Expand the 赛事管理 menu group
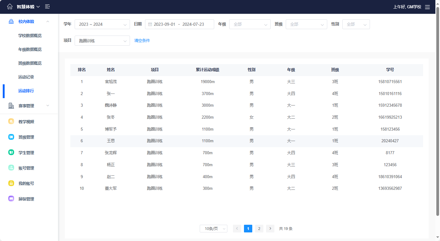440x241 pixels. click(48, 106)
